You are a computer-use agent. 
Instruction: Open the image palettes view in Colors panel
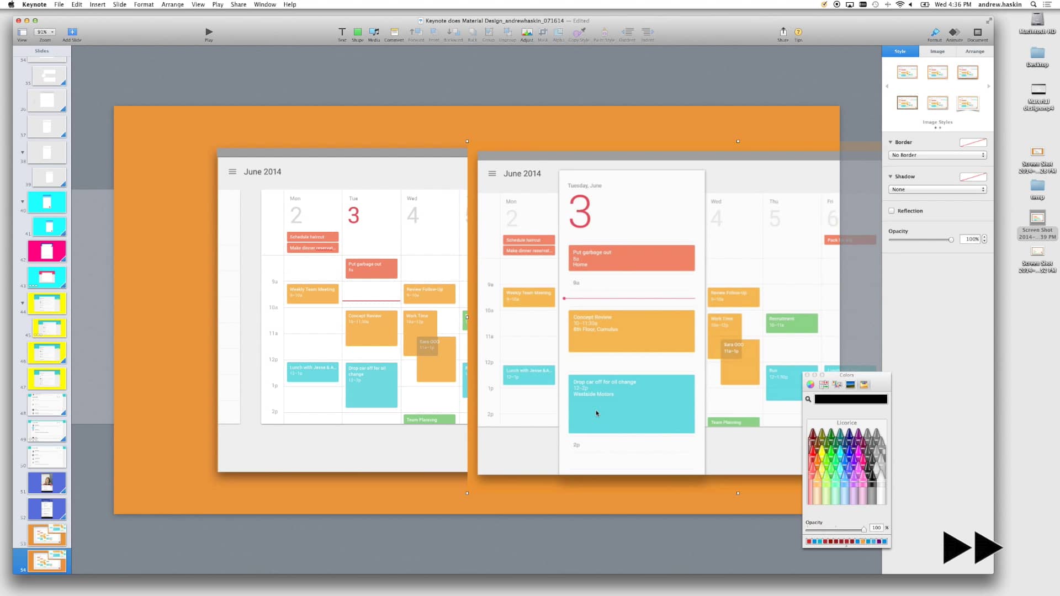coord(850,385)
